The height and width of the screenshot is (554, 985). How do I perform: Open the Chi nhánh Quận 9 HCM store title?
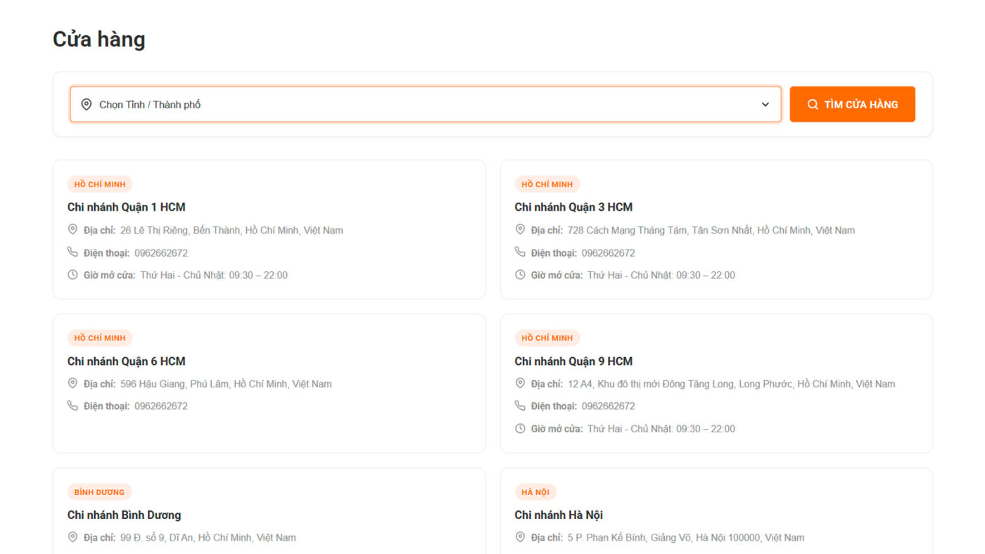click(x=573, y=361)
